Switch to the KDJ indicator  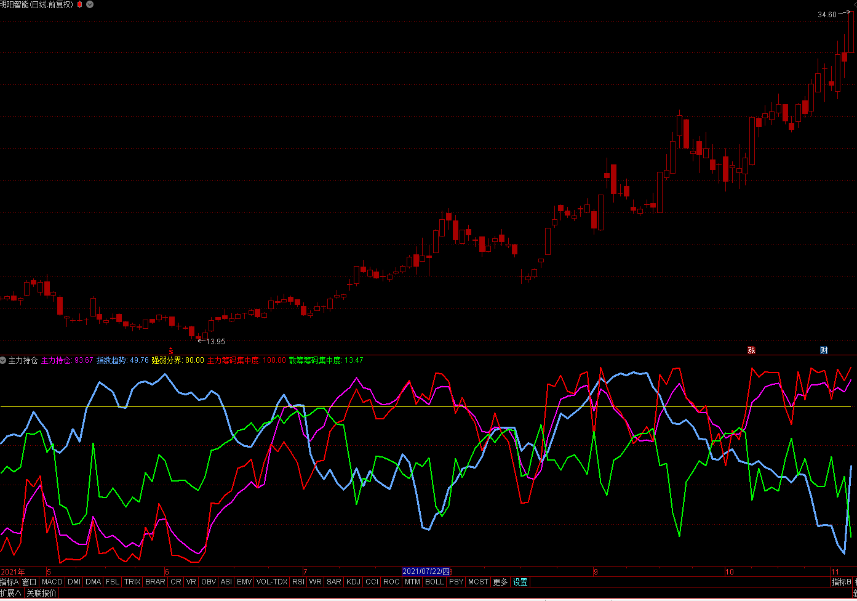[353, 582]
